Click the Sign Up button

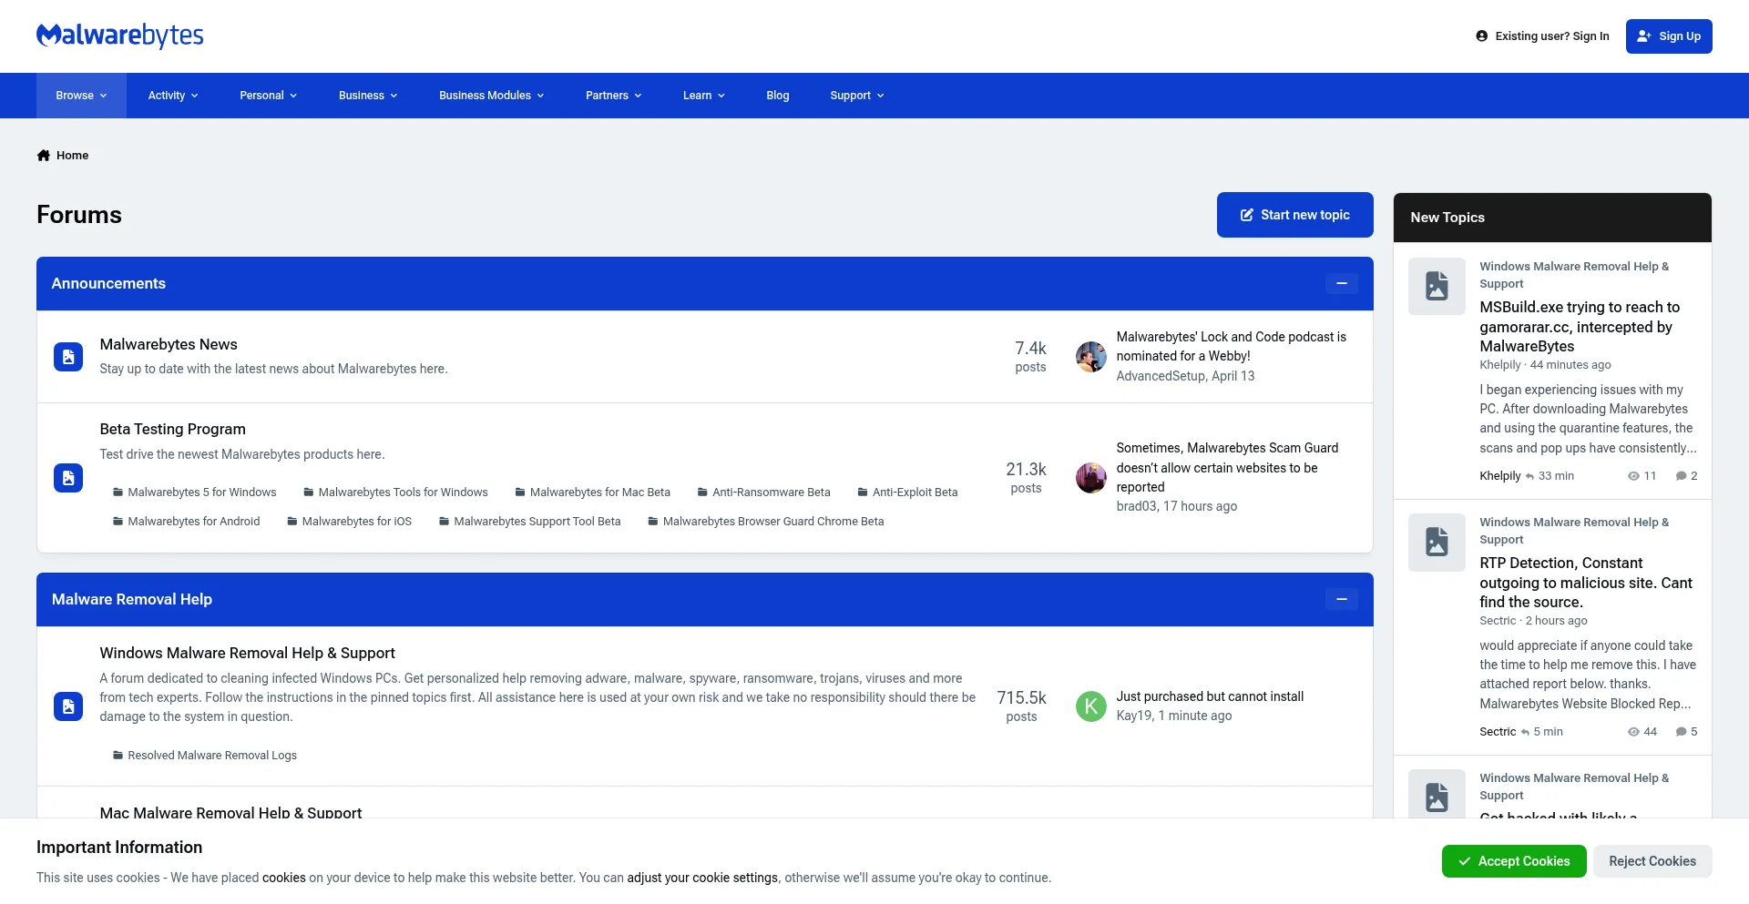coord(1669,36)
